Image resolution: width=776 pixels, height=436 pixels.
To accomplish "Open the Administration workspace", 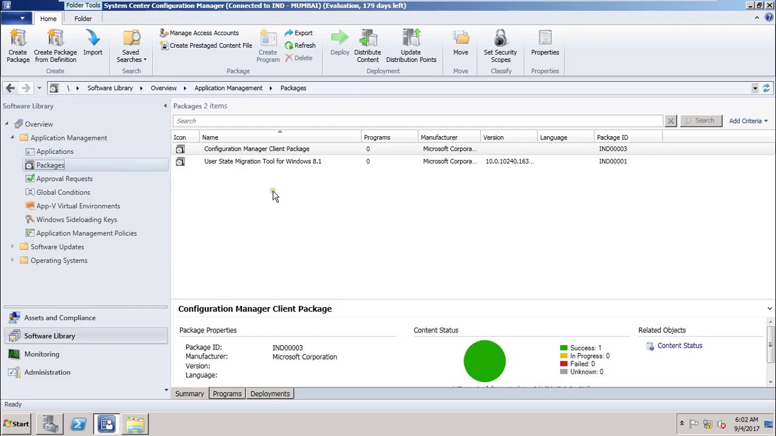I will coord(85,372).
